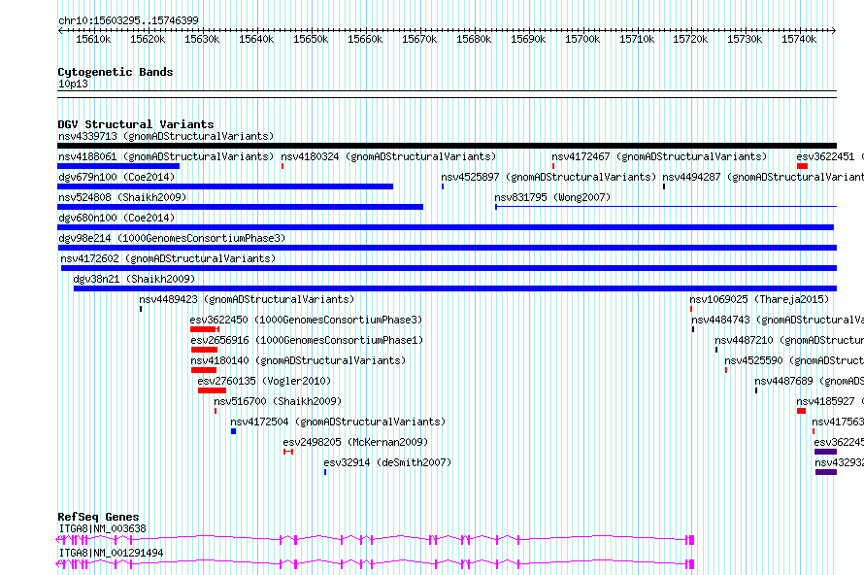The image size is (864, 575).
Task: Click the esv32914 (deSmith2007) label
Action: point(387,462)
